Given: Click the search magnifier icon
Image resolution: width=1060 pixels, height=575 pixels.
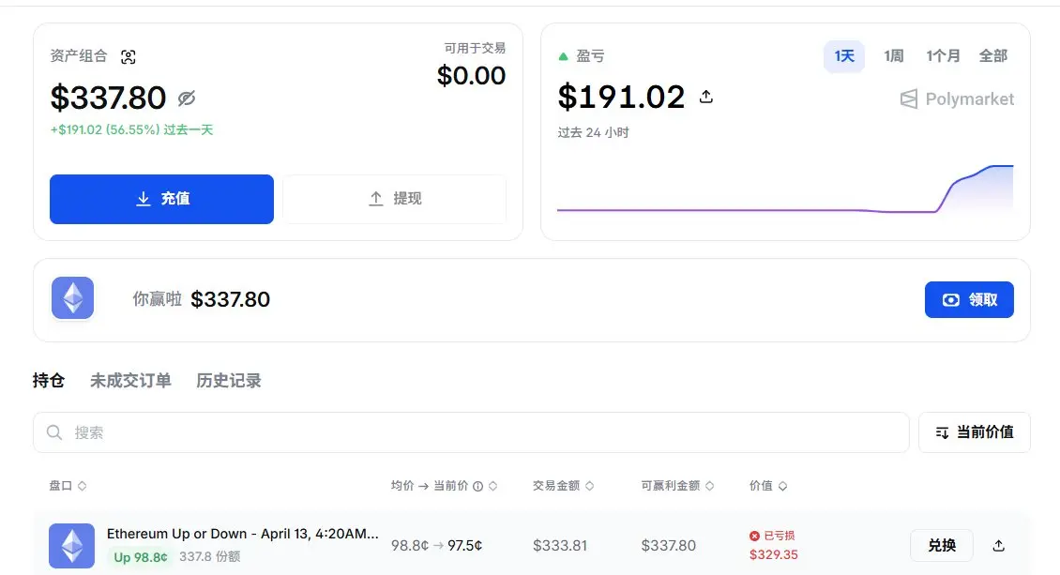Looking at the screenshot, I should tap(54, 432).
